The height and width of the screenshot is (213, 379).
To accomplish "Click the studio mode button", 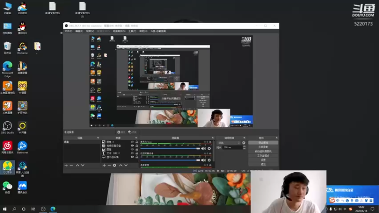I will point(263,156).
